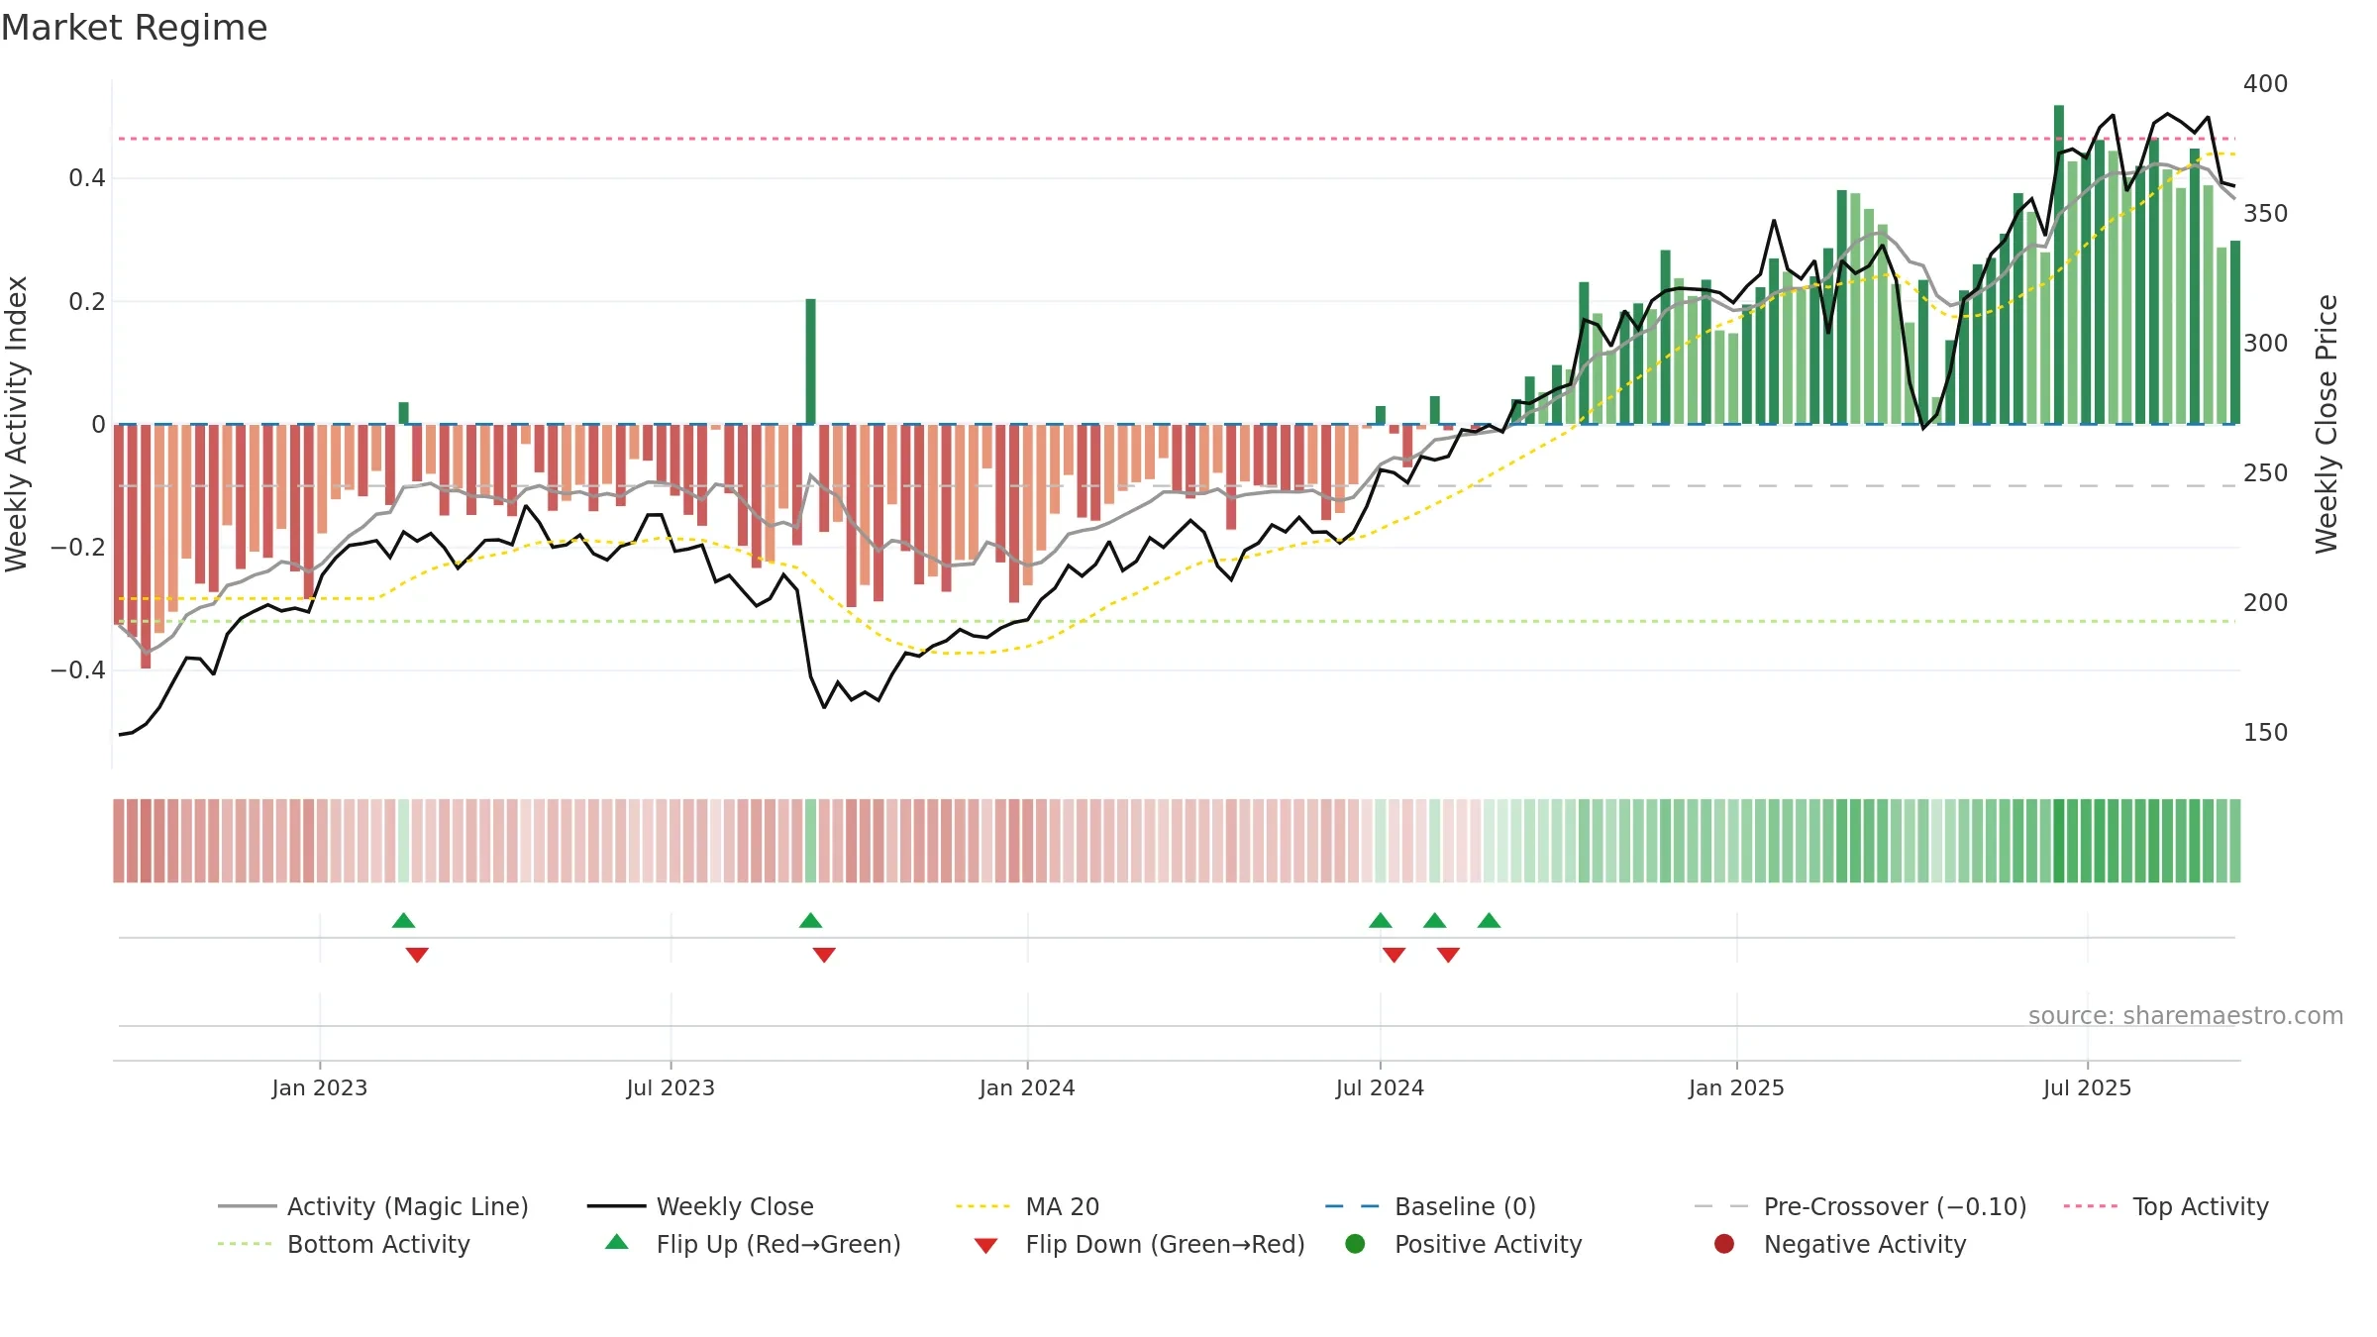Select the first flip-up marker after Jan 2023

coord(403,921)
